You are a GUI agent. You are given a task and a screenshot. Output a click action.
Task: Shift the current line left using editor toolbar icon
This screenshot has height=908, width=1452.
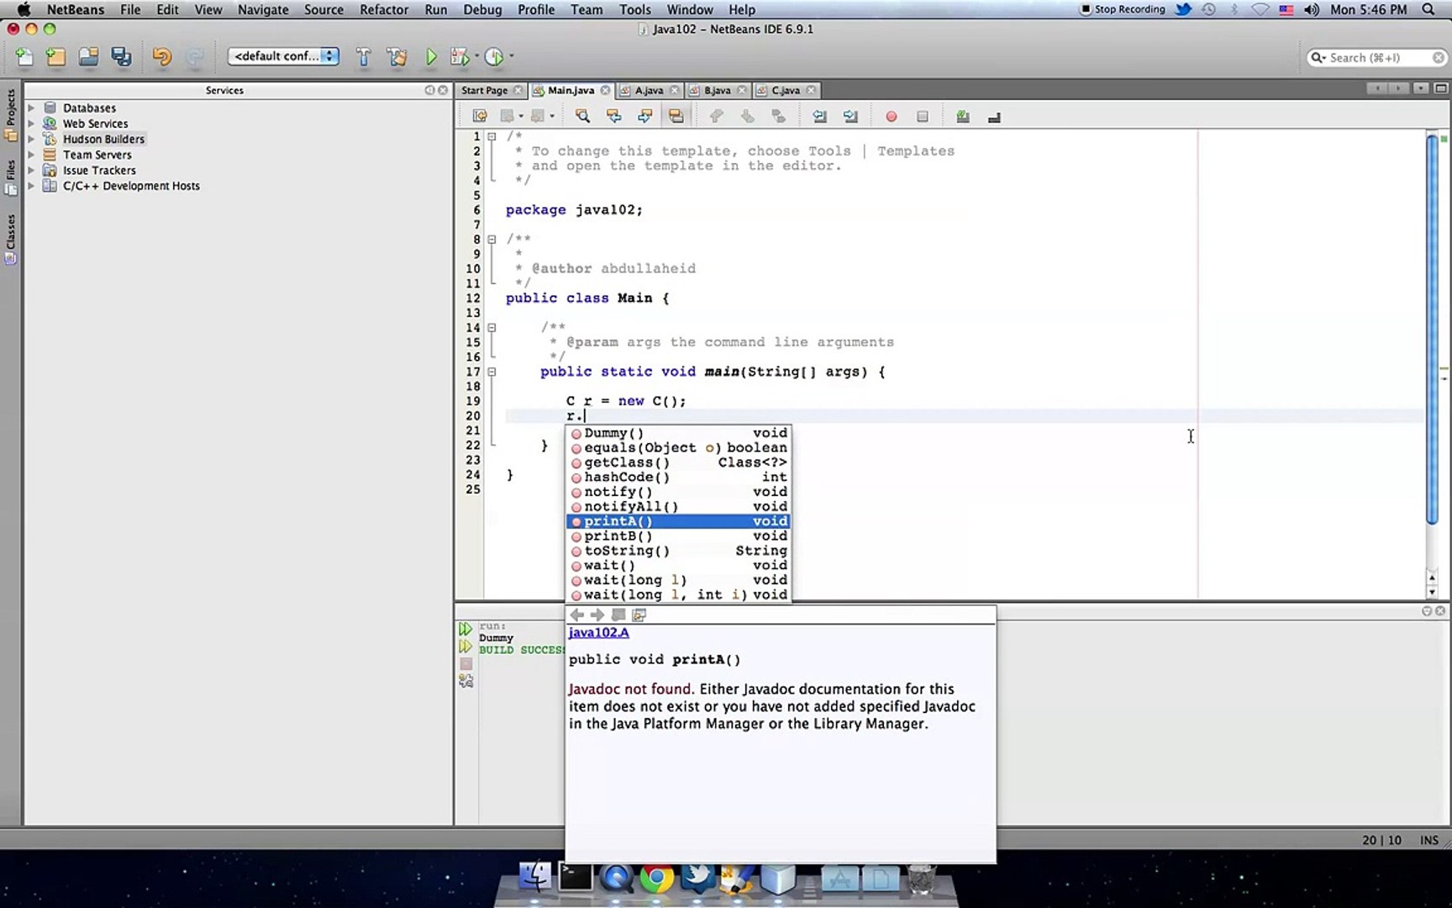point(819,116)
